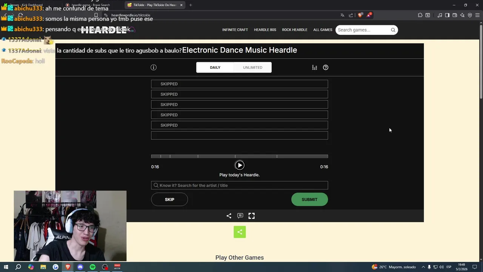Click the translate page icon
483x272 pixels.
coord(342,15)
